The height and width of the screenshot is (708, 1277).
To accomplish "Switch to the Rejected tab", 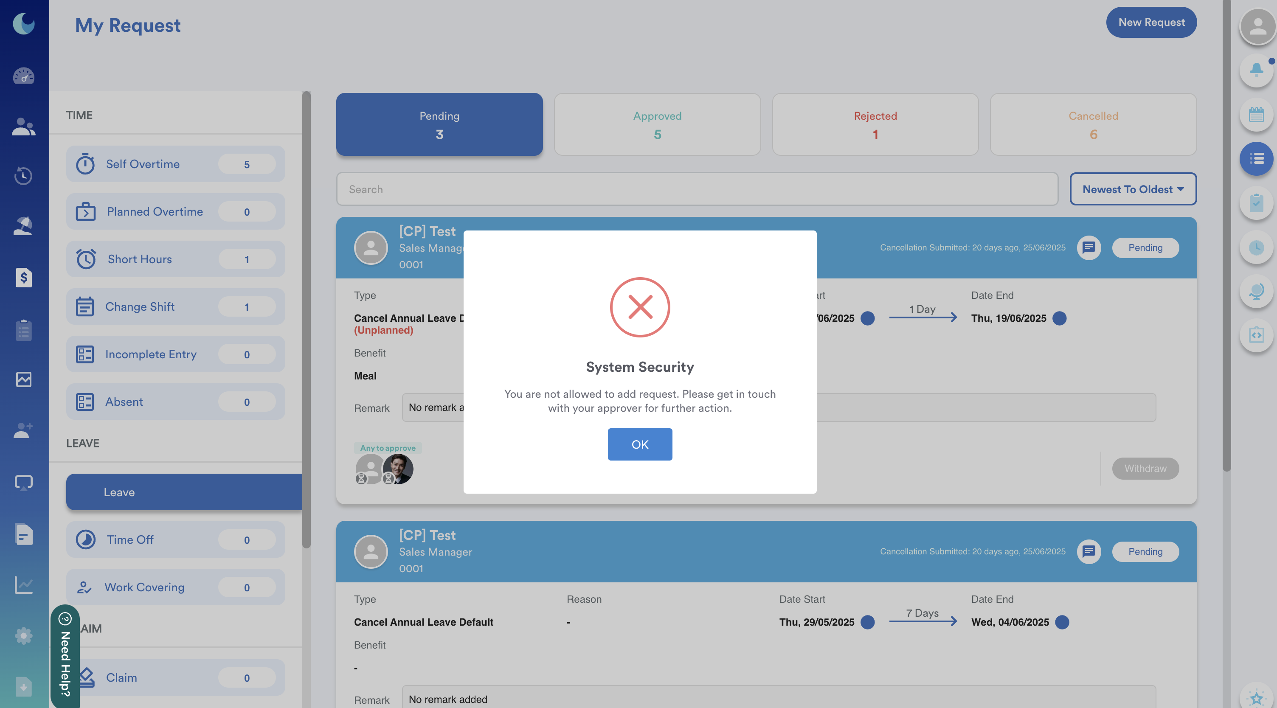I will (875, 124).
